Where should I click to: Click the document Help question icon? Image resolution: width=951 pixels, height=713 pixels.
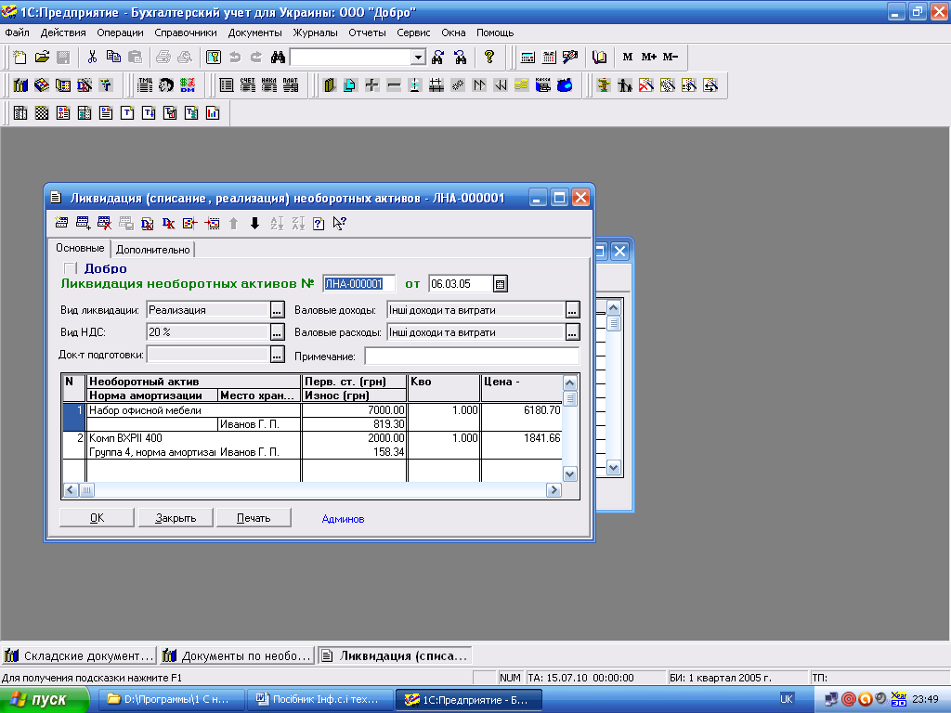[319, 223]
